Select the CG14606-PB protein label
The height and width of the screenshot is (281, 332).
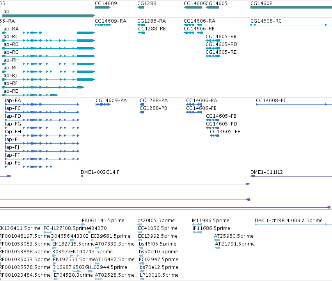point(201,108)
